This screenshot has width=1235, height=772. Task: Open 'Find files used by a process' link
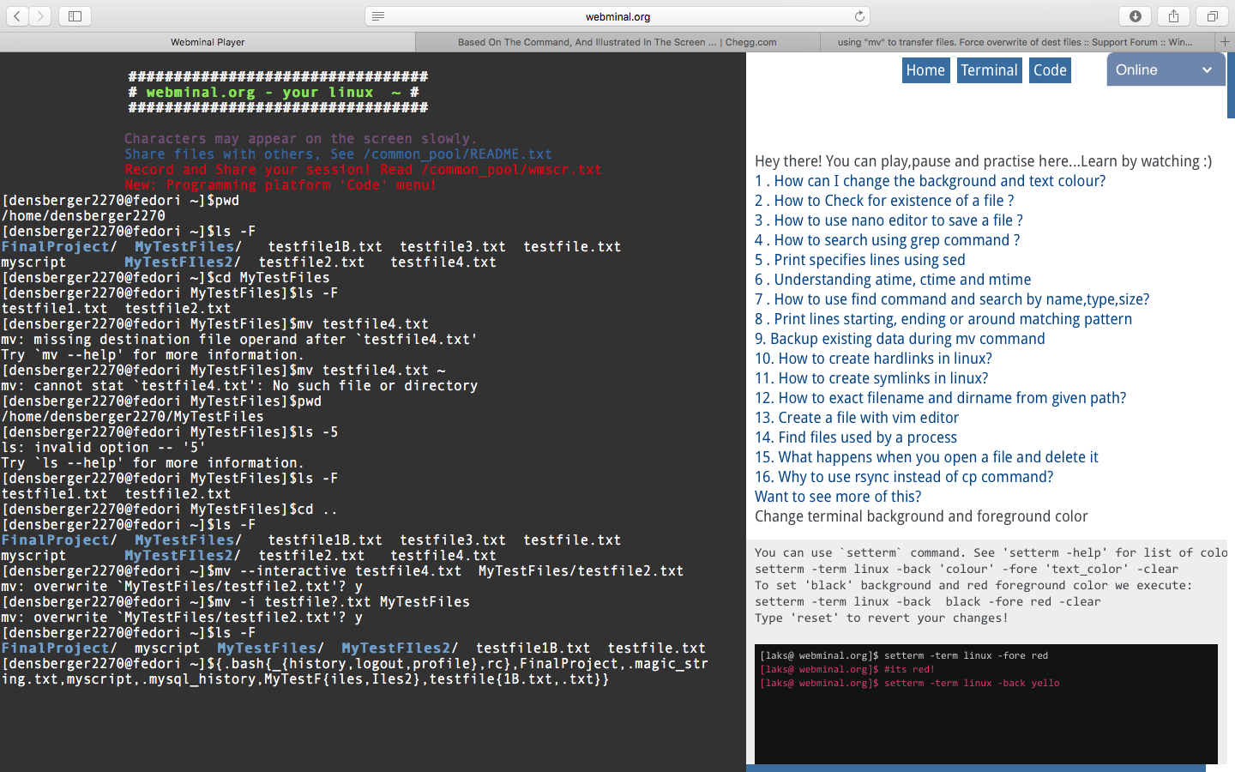point(856,437)
